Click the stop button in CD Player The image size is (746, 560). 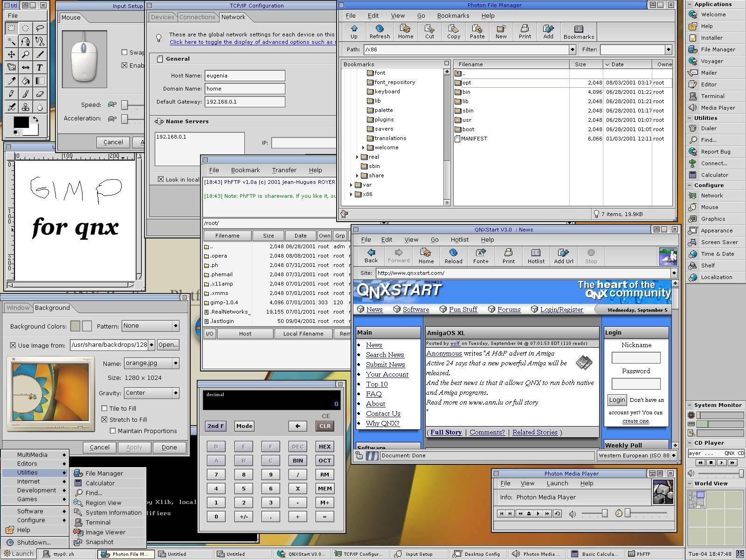711,462
